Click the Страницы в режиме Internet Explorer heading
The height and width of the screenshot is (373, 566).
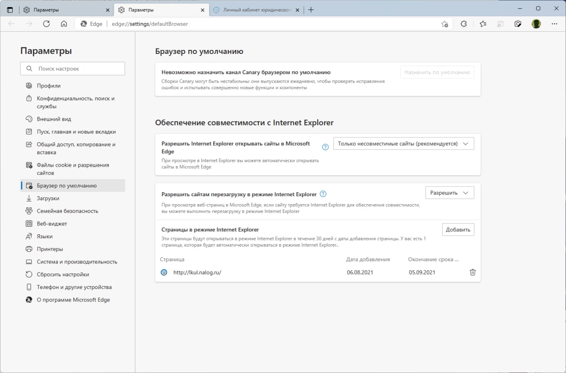coord(210,230)
